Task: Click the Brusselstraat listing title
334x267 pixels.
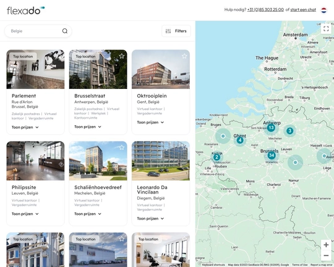Action: coord(90,96)
